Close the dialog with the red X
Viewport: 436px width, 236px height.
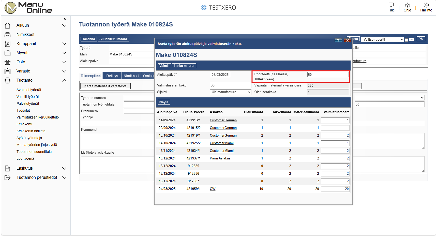pyautogui.click(x=347, y=40)
